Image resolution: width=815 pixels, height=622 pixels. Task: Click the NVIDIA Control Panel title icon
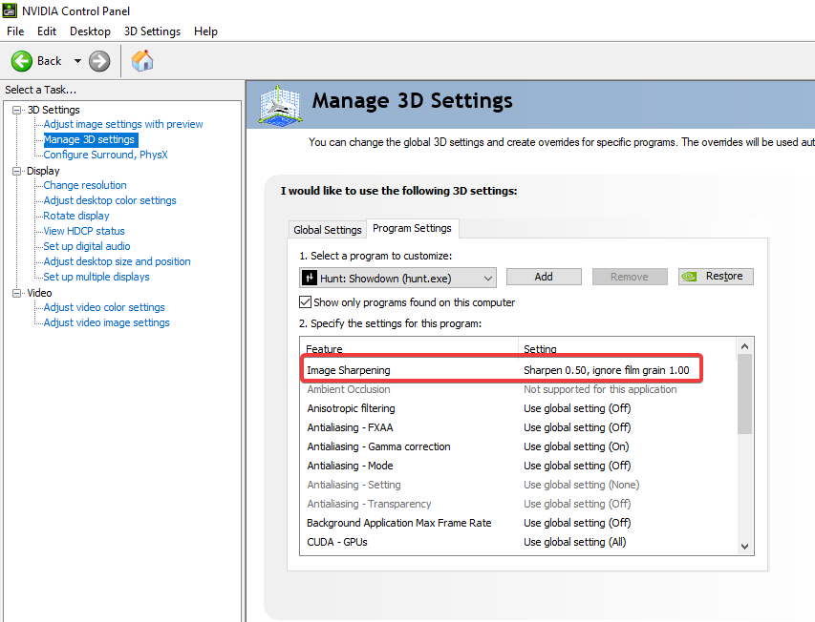(x=9, y=10)
